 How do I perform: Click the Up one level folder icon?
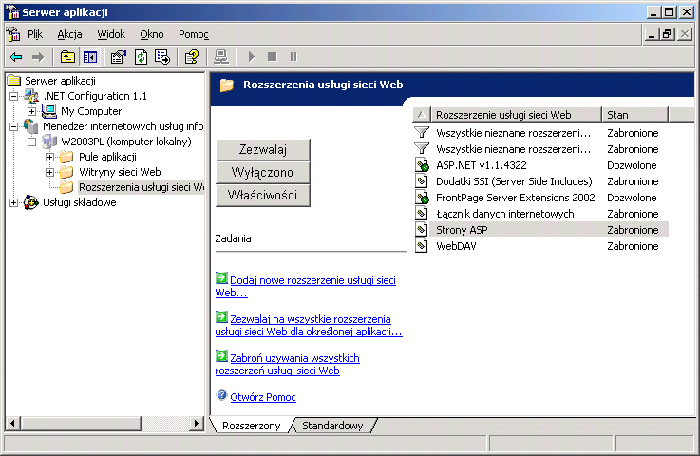(x=67, y=57)
